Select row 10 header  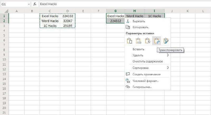point(4,59)
